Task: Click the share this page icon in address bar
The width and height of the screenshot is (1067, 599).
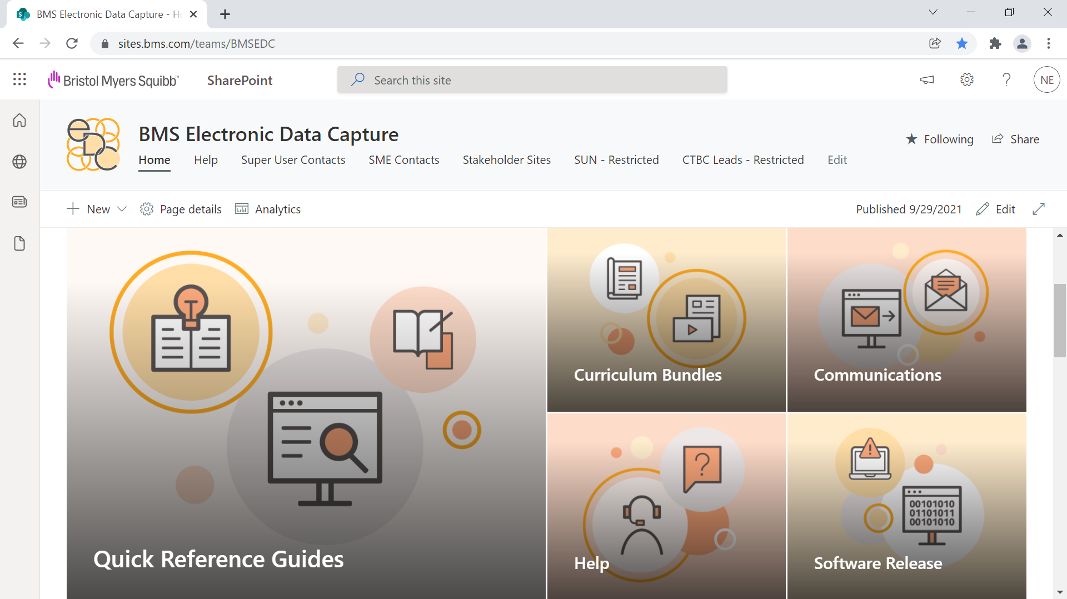Action: pyautogui.click(x=935, y=43)
